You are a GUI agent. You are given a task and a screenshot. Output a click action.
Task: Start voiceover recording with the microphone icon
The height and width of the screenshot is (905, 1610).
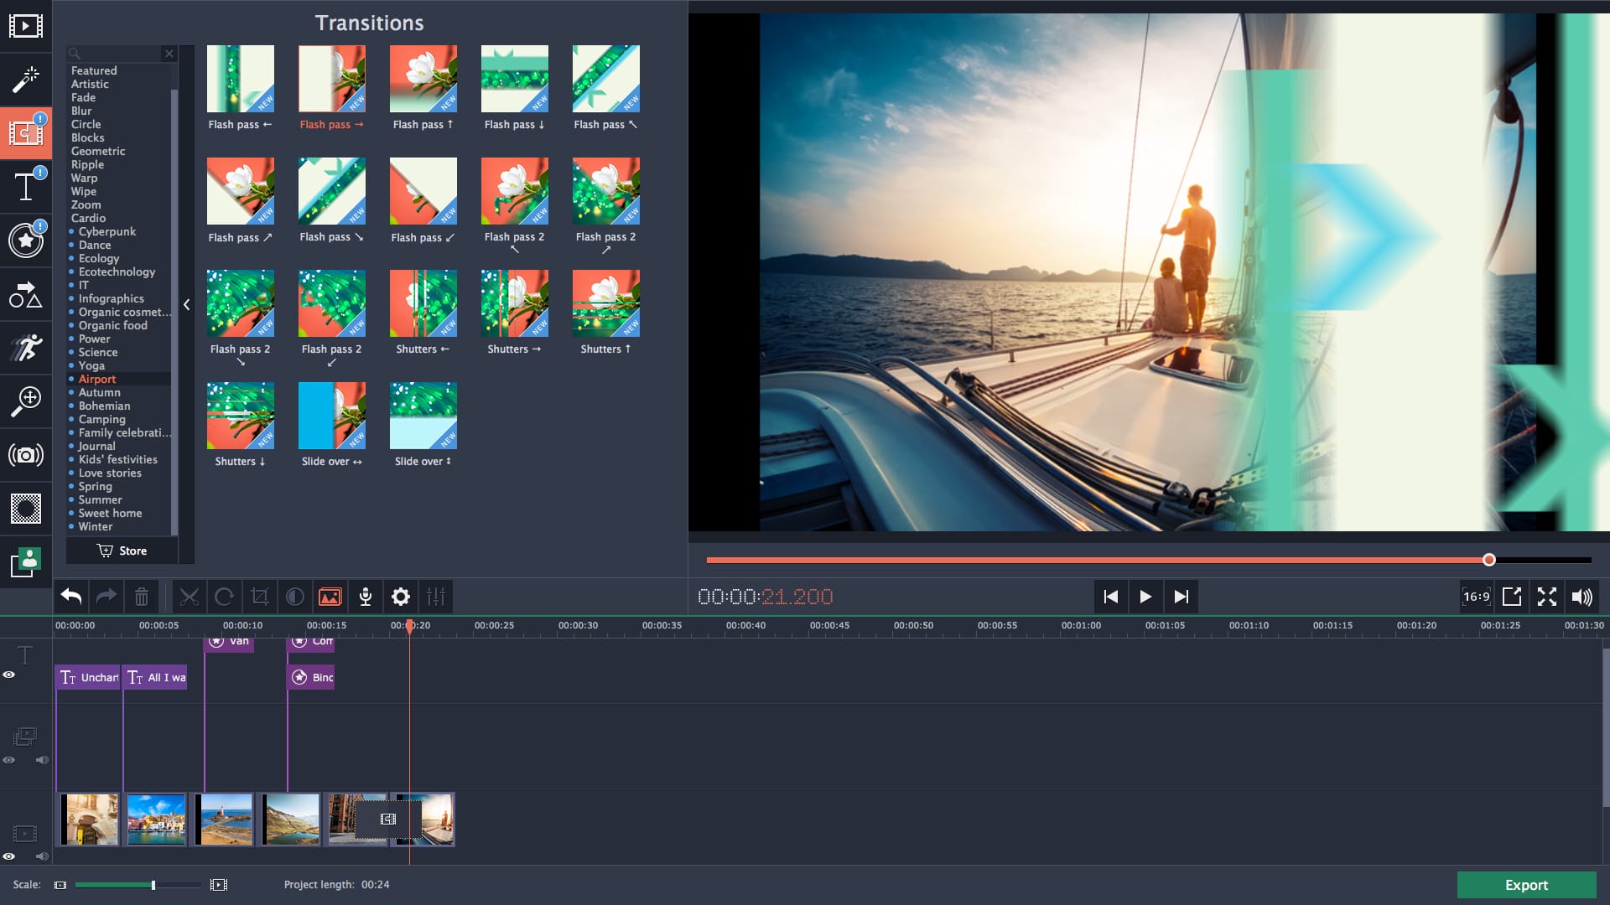click(366, 597)
